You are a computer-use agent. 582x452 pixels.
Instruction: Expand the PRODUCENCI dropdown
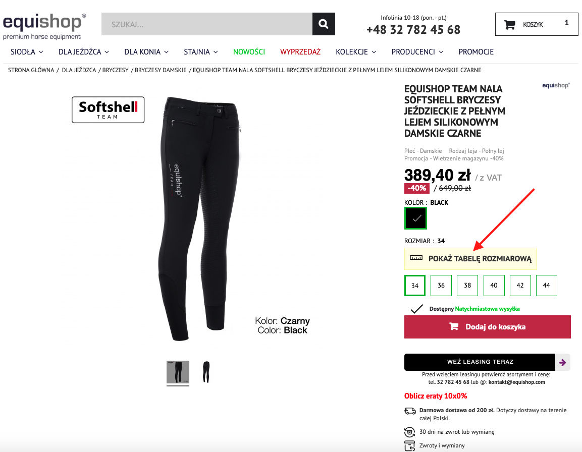click(417, 52)
